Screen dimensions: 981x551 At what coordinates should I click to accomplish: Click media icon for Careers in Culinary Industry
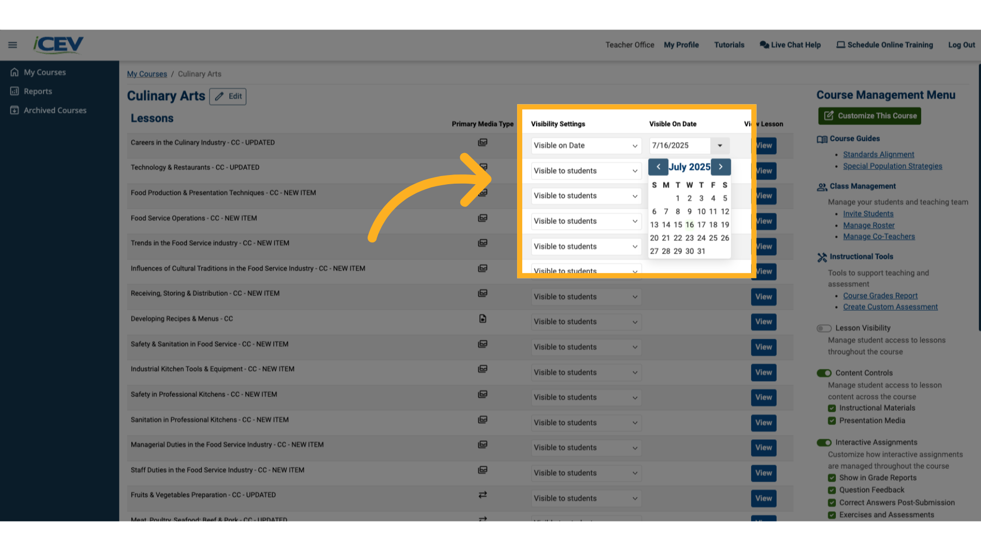(x=482, y=142)
